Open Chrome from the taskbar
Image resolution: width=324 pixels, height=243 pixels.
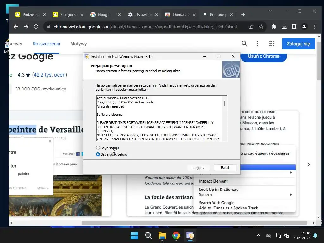tap(176, 235)
